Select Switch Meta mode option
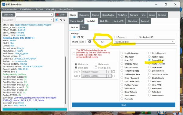This screenshot has height=115, width=183. pos(130,71)
